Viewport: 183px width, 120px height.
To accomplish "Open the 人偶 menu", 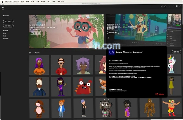I will pyautogui.click(x=38, y=2).
